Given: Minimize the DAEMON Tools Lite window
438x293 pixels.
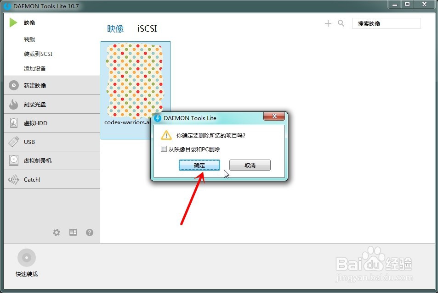Looking at the screenshot, I should coord(395,5).
